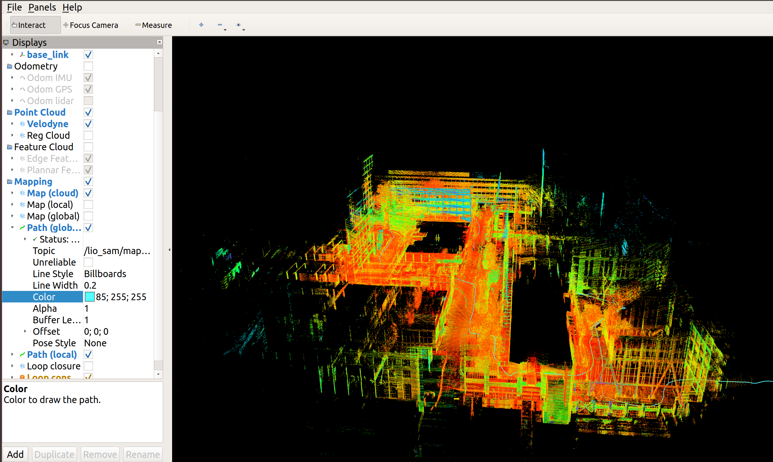Toggle the Mapping display checkbox
This screenshot has height=462, width=773.
(88, 181)
